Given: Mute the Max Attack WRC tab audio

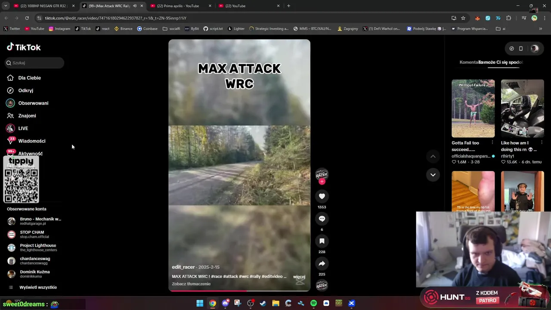Looking at the screenshot, I should (135, 6).
